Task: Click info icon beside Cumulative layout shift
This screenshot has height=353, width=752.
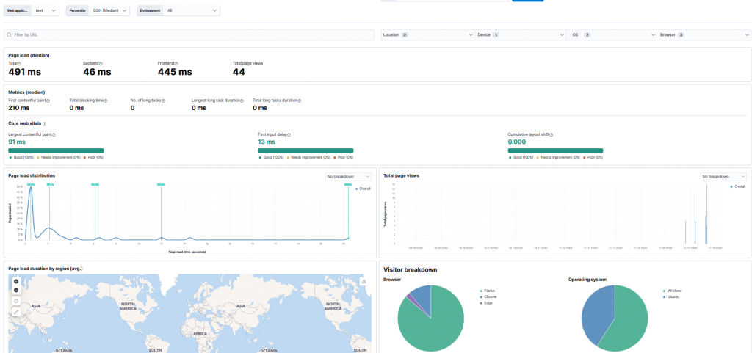Action: pyautogui.click(x=553, y=135)
